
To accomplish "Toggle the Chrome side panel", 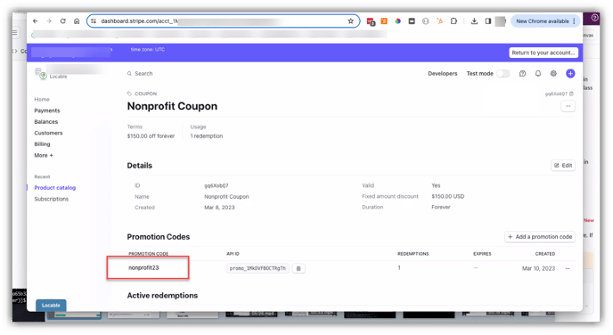I will click(488, 21).
